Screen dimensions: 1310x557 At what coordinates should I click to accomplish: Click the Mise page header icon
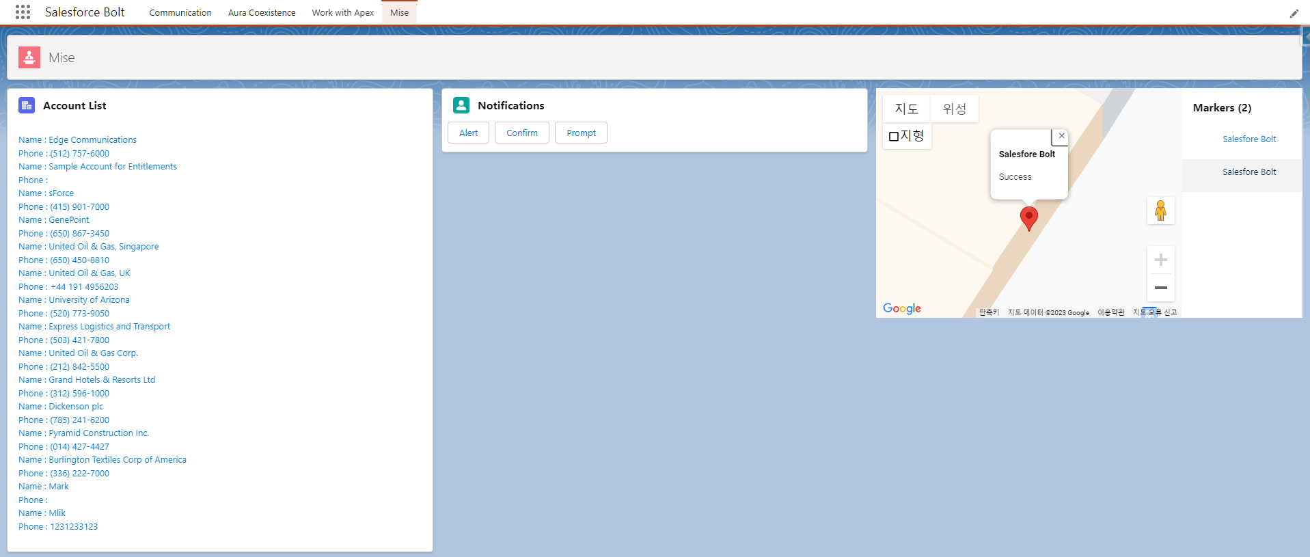tap(29, 57)
